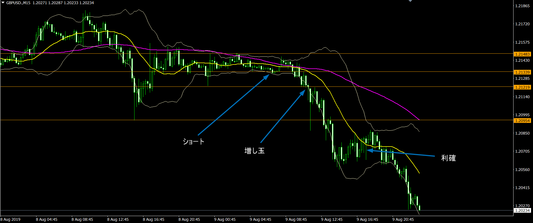This screenshot has height=223, width=533.
Task: Click the 1.21285 price axis label
Action: [522, 79]
